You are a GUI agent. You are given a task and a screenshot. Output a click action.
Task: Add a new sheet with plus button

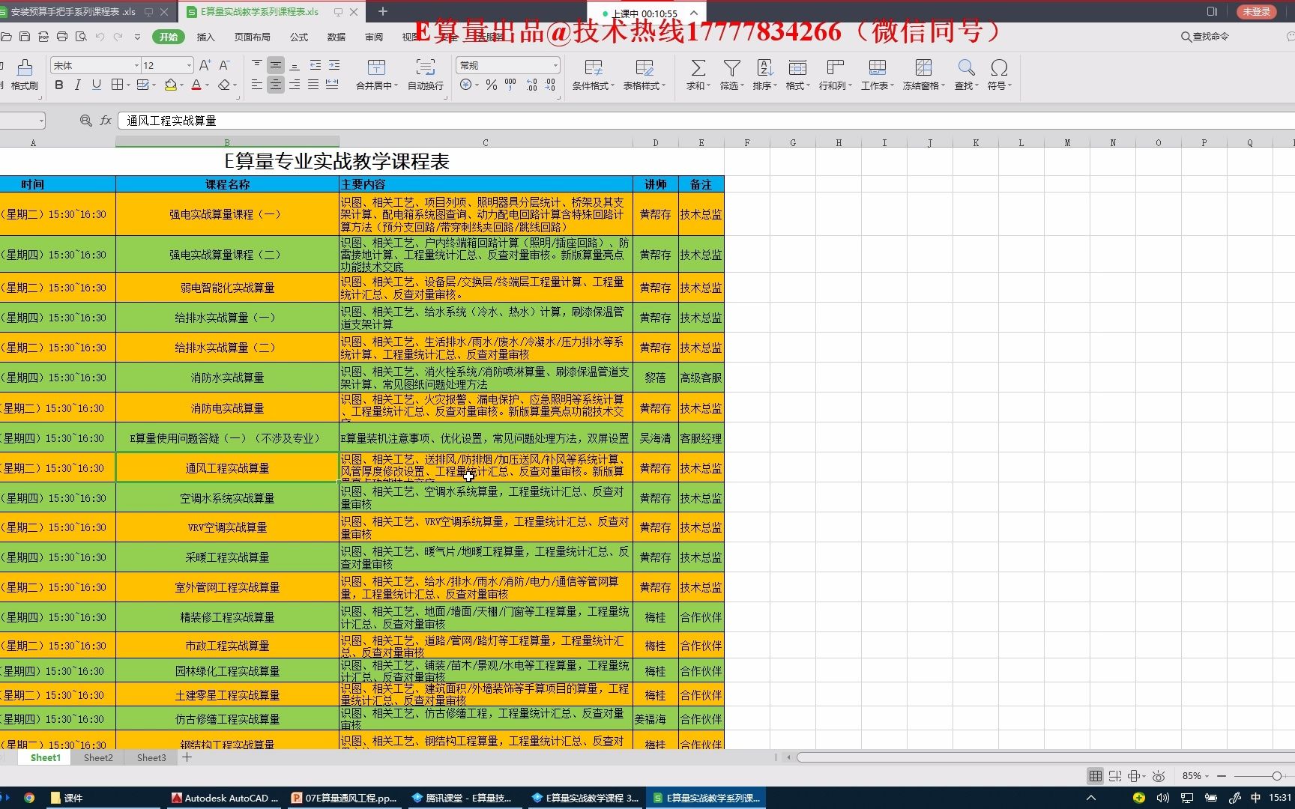pos(187,758)
